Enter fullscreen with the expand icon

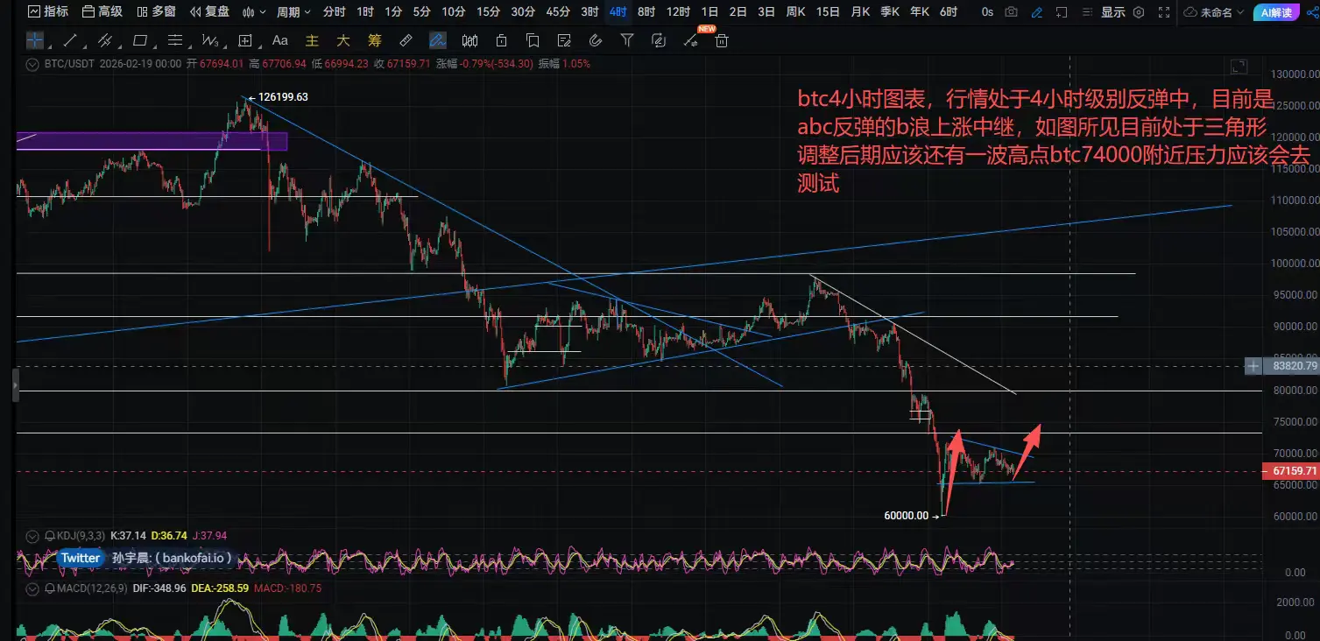(x=1164, y=12)
